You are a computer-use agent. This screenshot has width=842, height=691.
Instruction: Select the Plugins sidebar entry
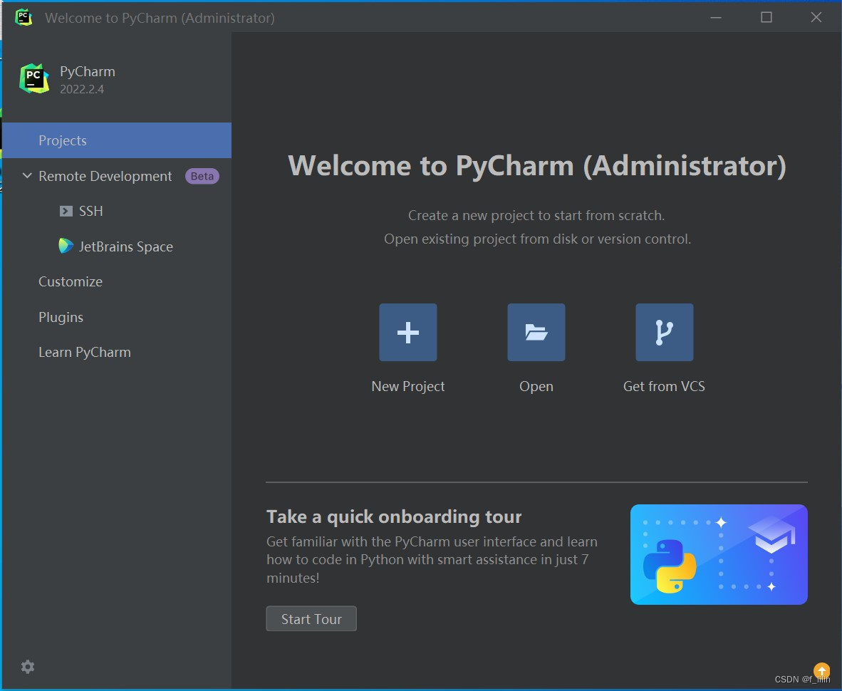click(61, 317)
